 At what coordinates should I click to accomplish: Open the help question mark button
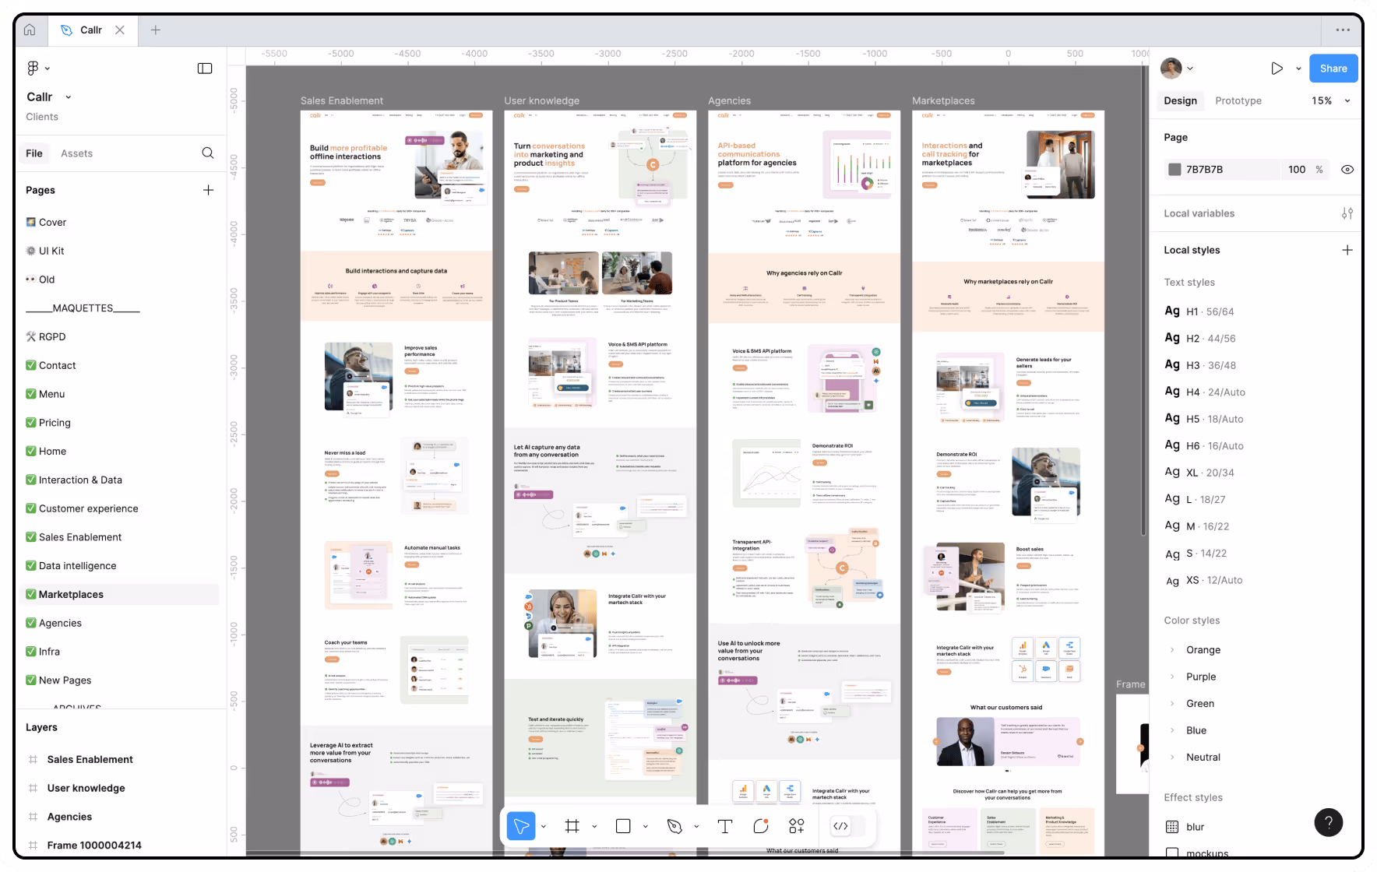(1329, 822)
